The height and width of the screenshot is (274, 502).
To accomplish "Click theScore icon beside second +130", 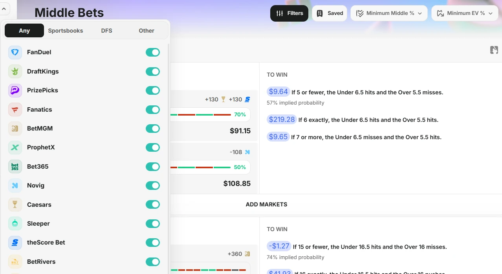I will 247,99.
